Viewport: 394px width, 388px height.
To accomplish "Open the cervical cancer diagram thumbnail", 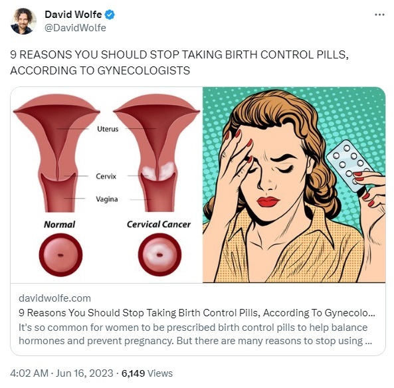I will pos(106,185).
